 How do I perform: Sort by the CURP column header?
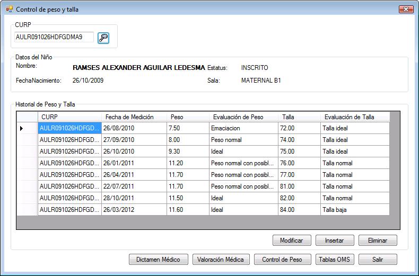point(69,117)
